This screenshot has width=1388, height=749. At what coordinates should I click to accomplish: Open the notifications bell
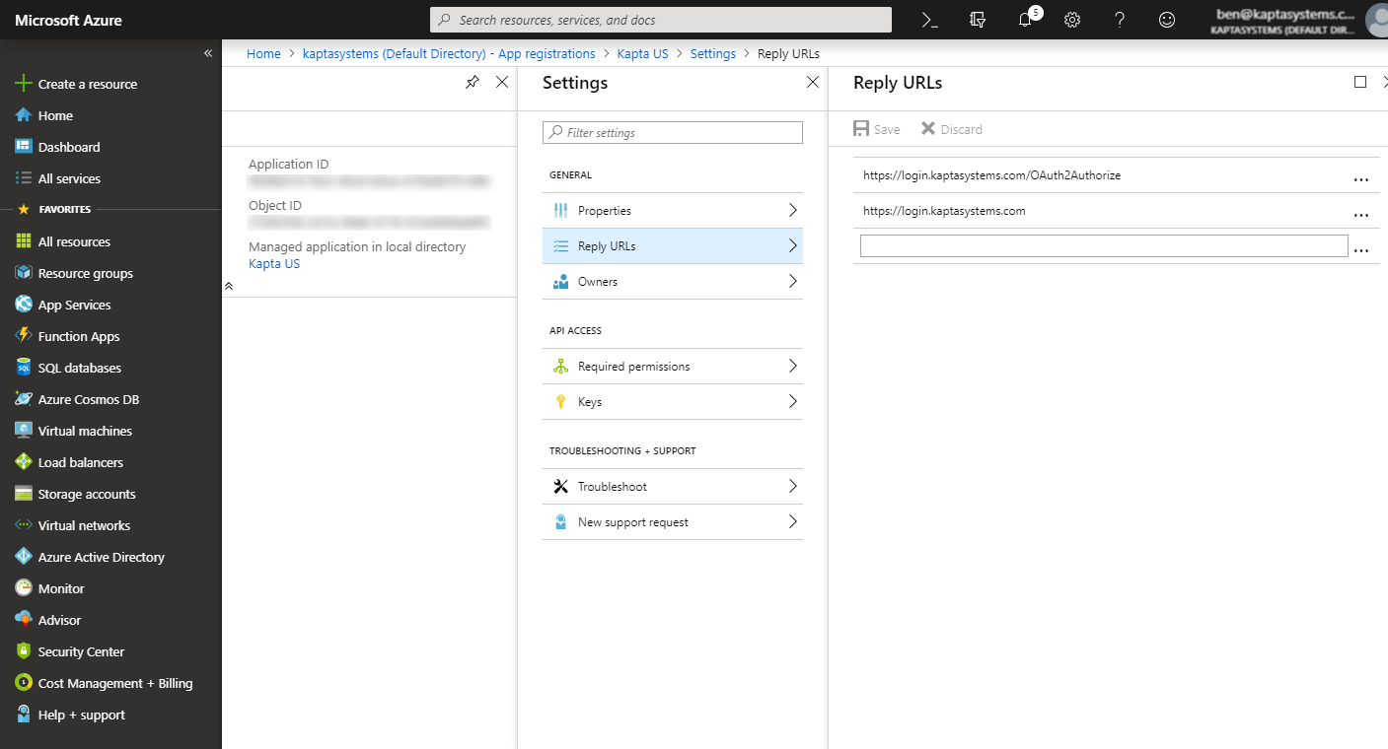pos(1024,20)
